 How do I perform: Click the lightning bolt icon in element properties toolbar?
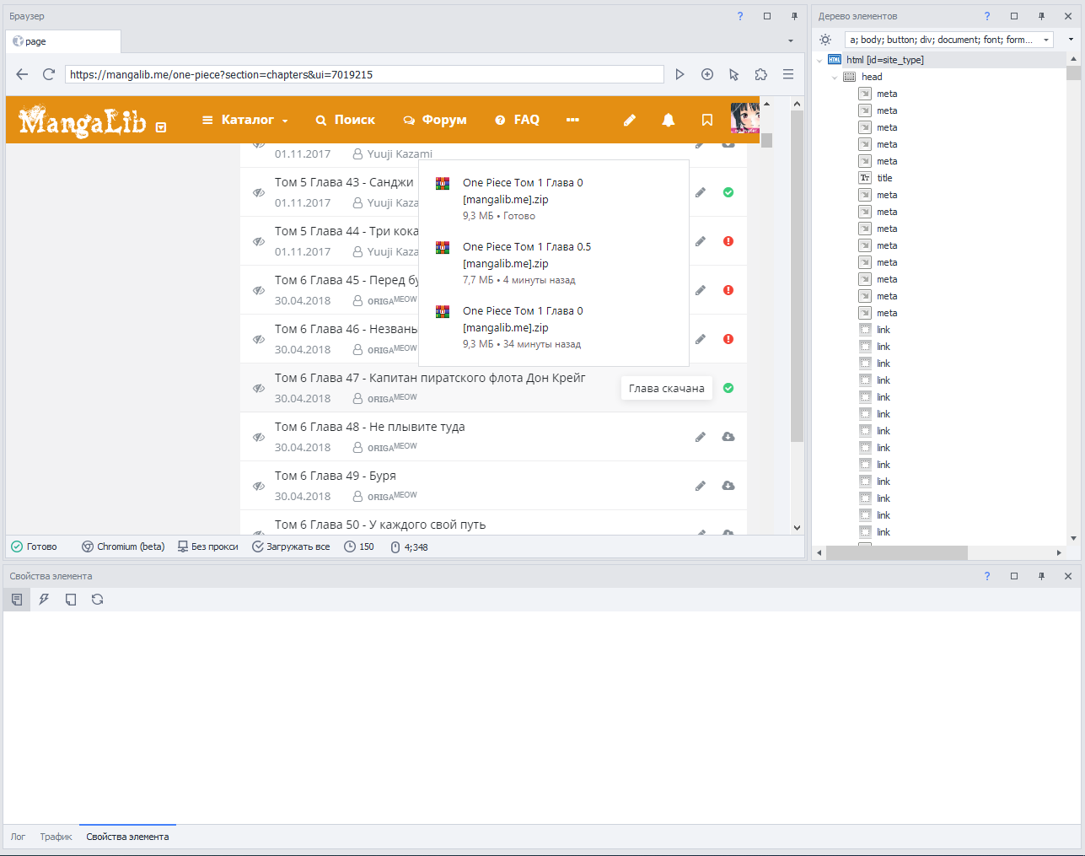point(44,600)
